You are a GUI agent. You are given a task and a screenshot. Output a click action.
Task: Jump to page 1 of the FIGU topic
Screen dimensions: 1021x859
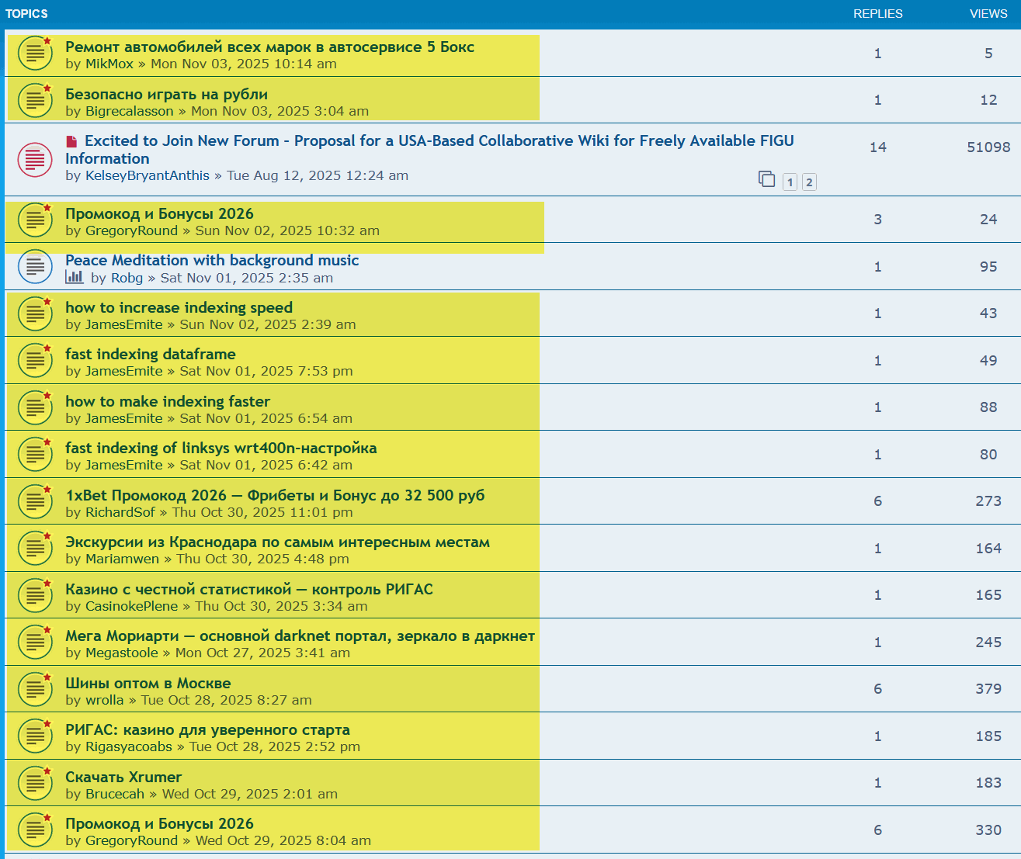click(x=790, y=182)
